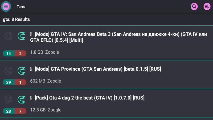Click the 7 leechers badge
Screen dimensions: 213x120
(21, 111)
